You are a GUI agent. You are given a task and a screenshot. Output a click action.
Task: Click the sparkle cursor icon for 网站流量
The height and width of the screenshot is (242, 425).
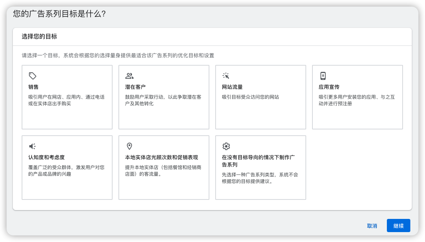click(x=226, y=76)
